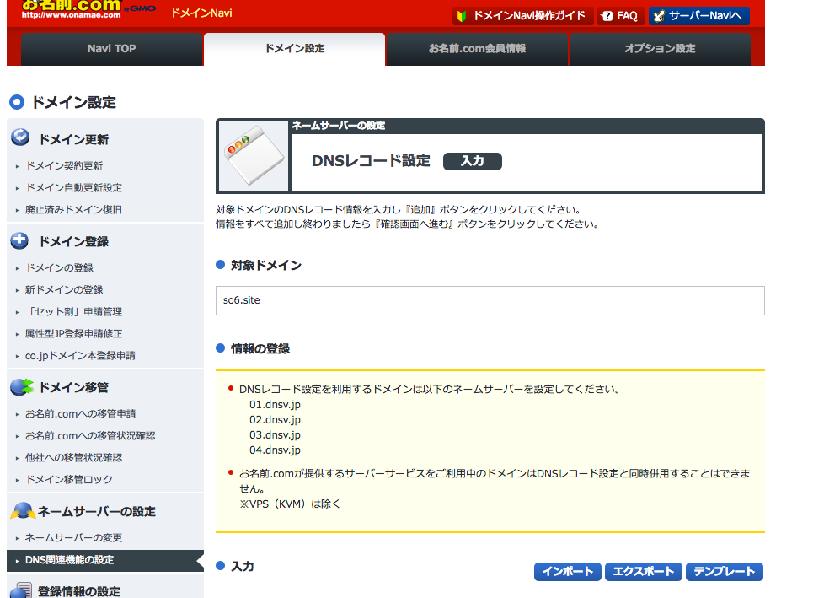Open ドメイン移管ロック link
Viewport: 824px width, 598px height.
pyautogui.click(x=69, y=480)
